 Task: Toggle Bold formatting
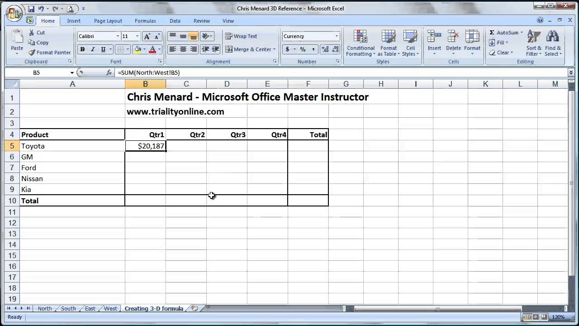click(82, 49)
